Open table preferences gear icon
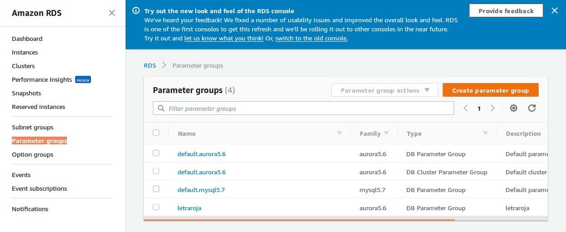The width and height of the screenshot is (566, 232). pos(514,108)
